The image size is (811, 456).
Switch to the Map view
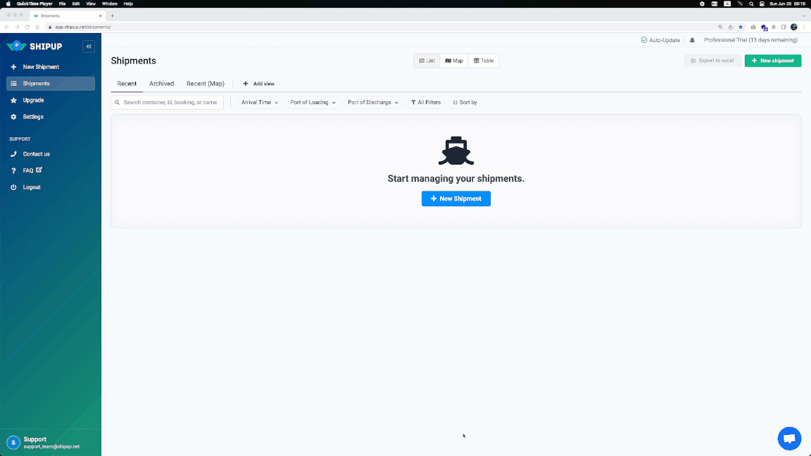coord(454,61)
